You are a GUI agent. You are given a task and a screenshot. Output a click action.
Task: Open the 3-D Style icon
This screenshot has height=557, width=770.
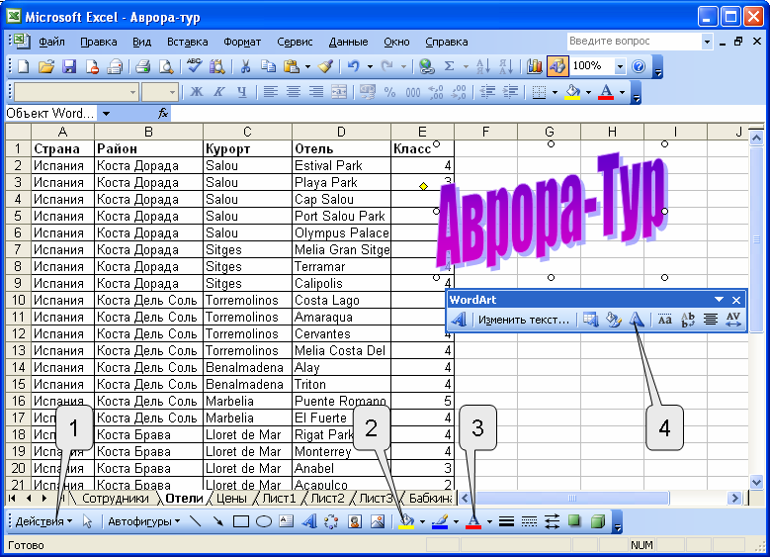[598, 520]
